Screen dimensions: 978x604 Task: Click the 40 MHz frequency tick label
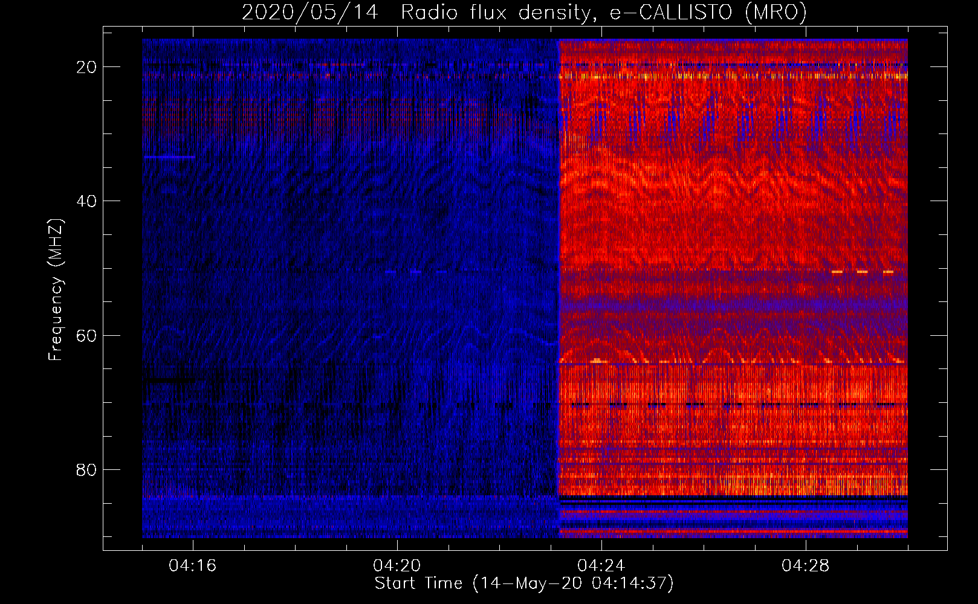point(87,201)
